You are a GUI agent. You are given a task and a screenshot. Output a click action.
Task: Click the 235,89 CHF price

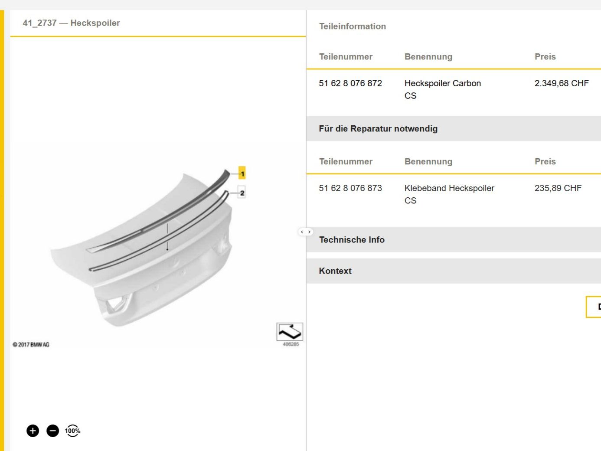click(x=558, y=188)
